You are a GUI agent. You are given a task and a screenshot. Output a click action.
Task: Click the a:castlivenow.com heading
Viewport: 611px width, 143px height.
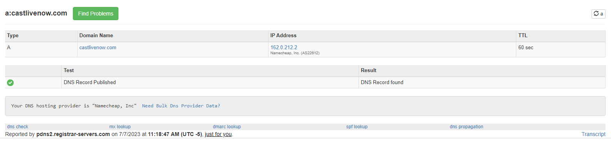(36, 13)
